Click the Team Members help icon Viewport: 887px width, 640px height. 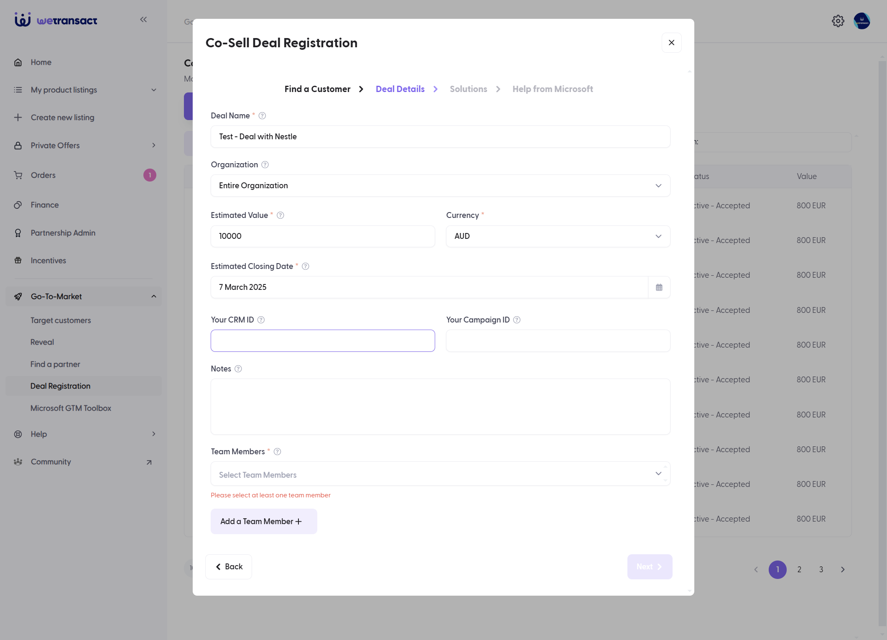[x=277, y=452]
